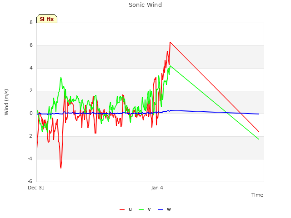Click the red u series lowest dip
Viewport: 291px width, 218px height.
(61, 168)
